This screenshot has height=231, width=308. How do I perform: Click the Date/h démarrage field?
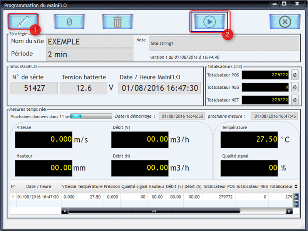pos(182,116)
